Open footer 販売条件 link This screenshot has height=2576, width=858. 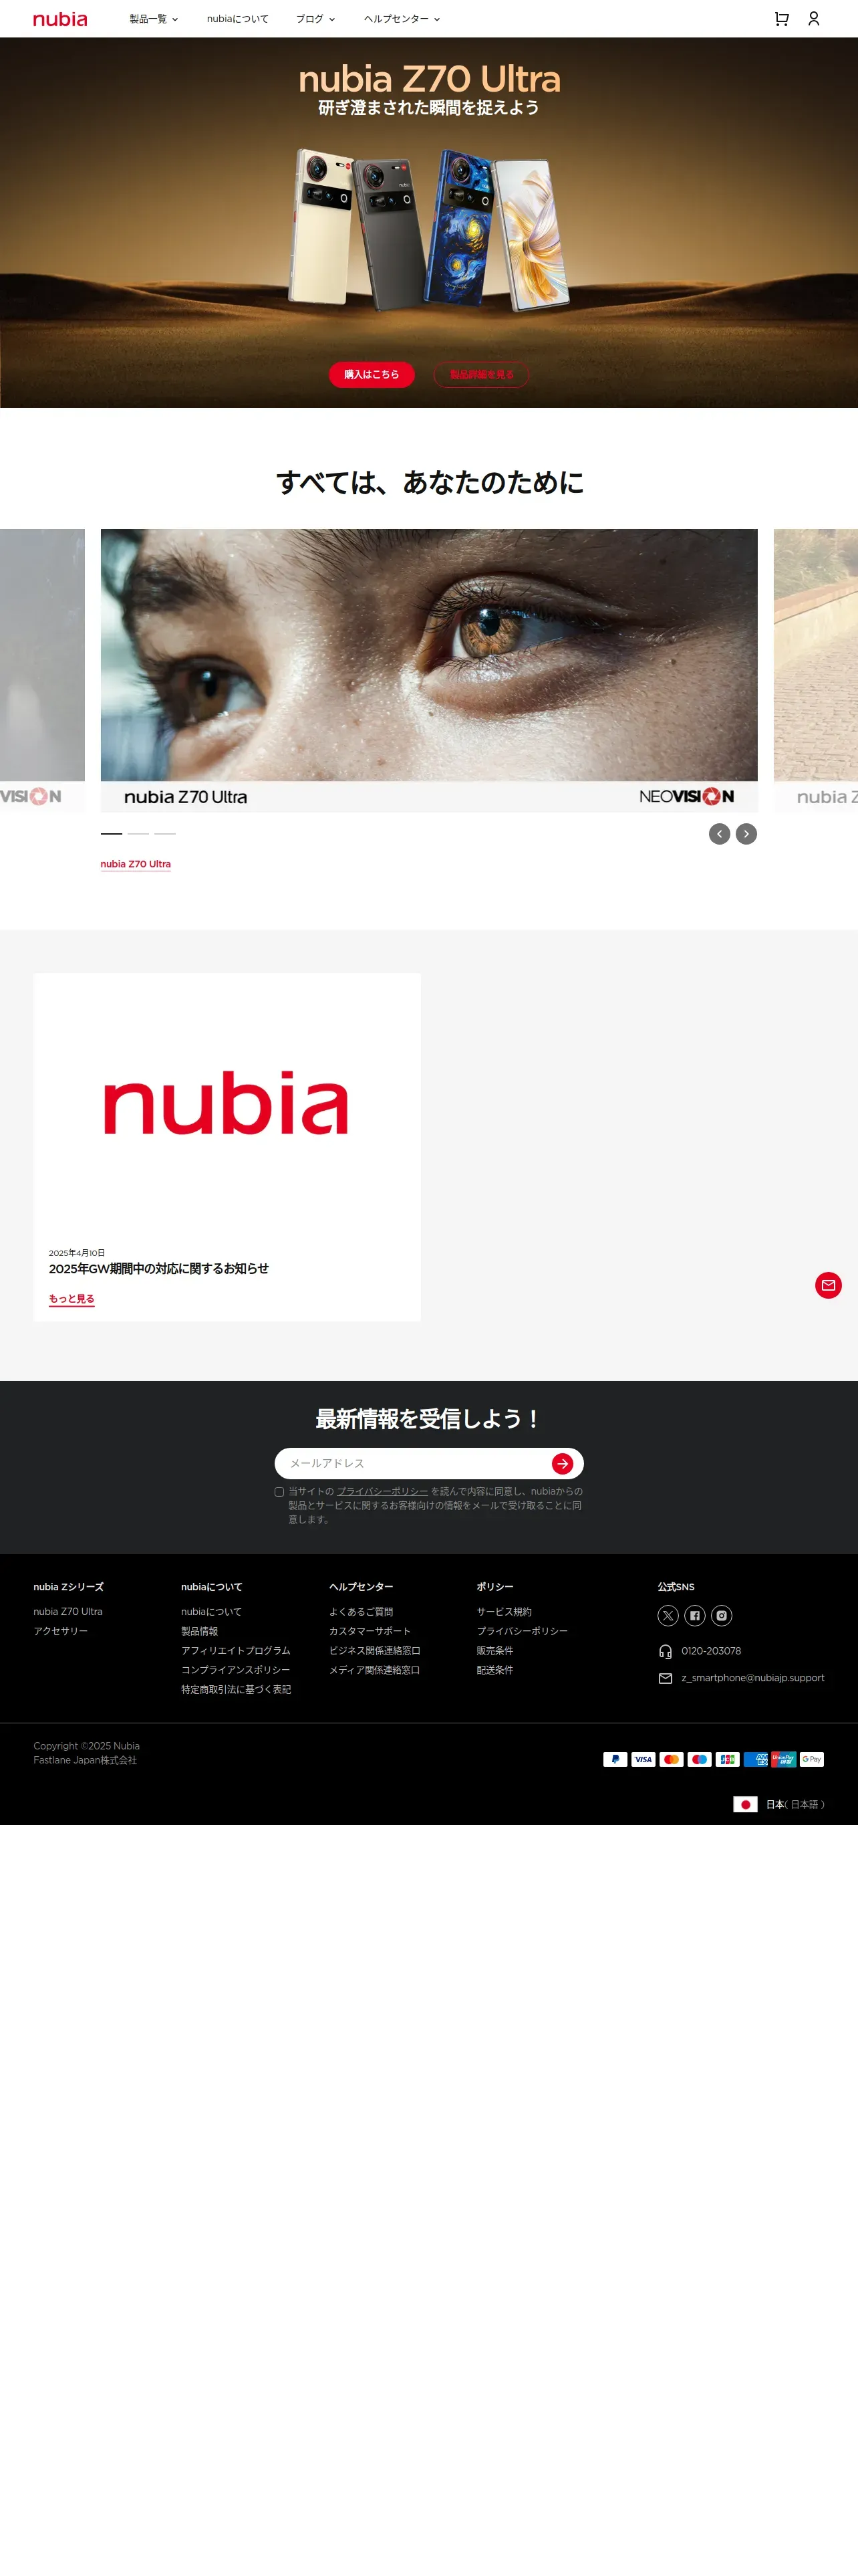point(495,1650)
